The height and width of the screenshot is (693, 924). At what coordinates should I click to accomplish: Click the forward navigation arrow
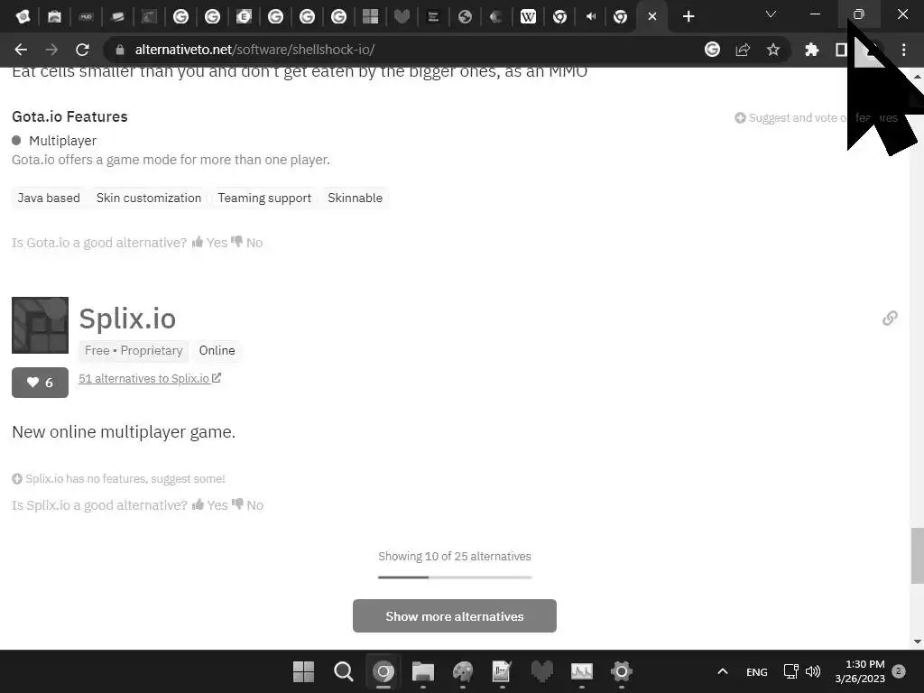(x=51, y=50)
